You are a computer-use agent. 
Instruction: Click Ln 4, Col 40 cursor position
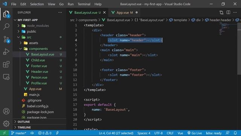pos(116,133)
